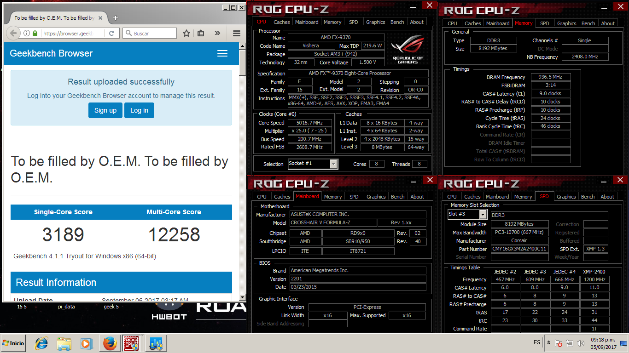Click the volume speaker tray icon
Image resolution: width=629 pixels, height=353 pixels.
click(x=580, y=343)
